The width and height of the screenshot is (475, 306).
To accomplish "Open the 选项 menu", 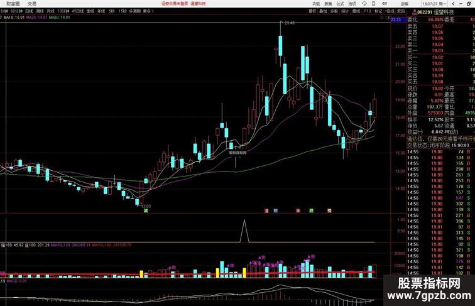I will pyautogui.click(x=352, y=4).
